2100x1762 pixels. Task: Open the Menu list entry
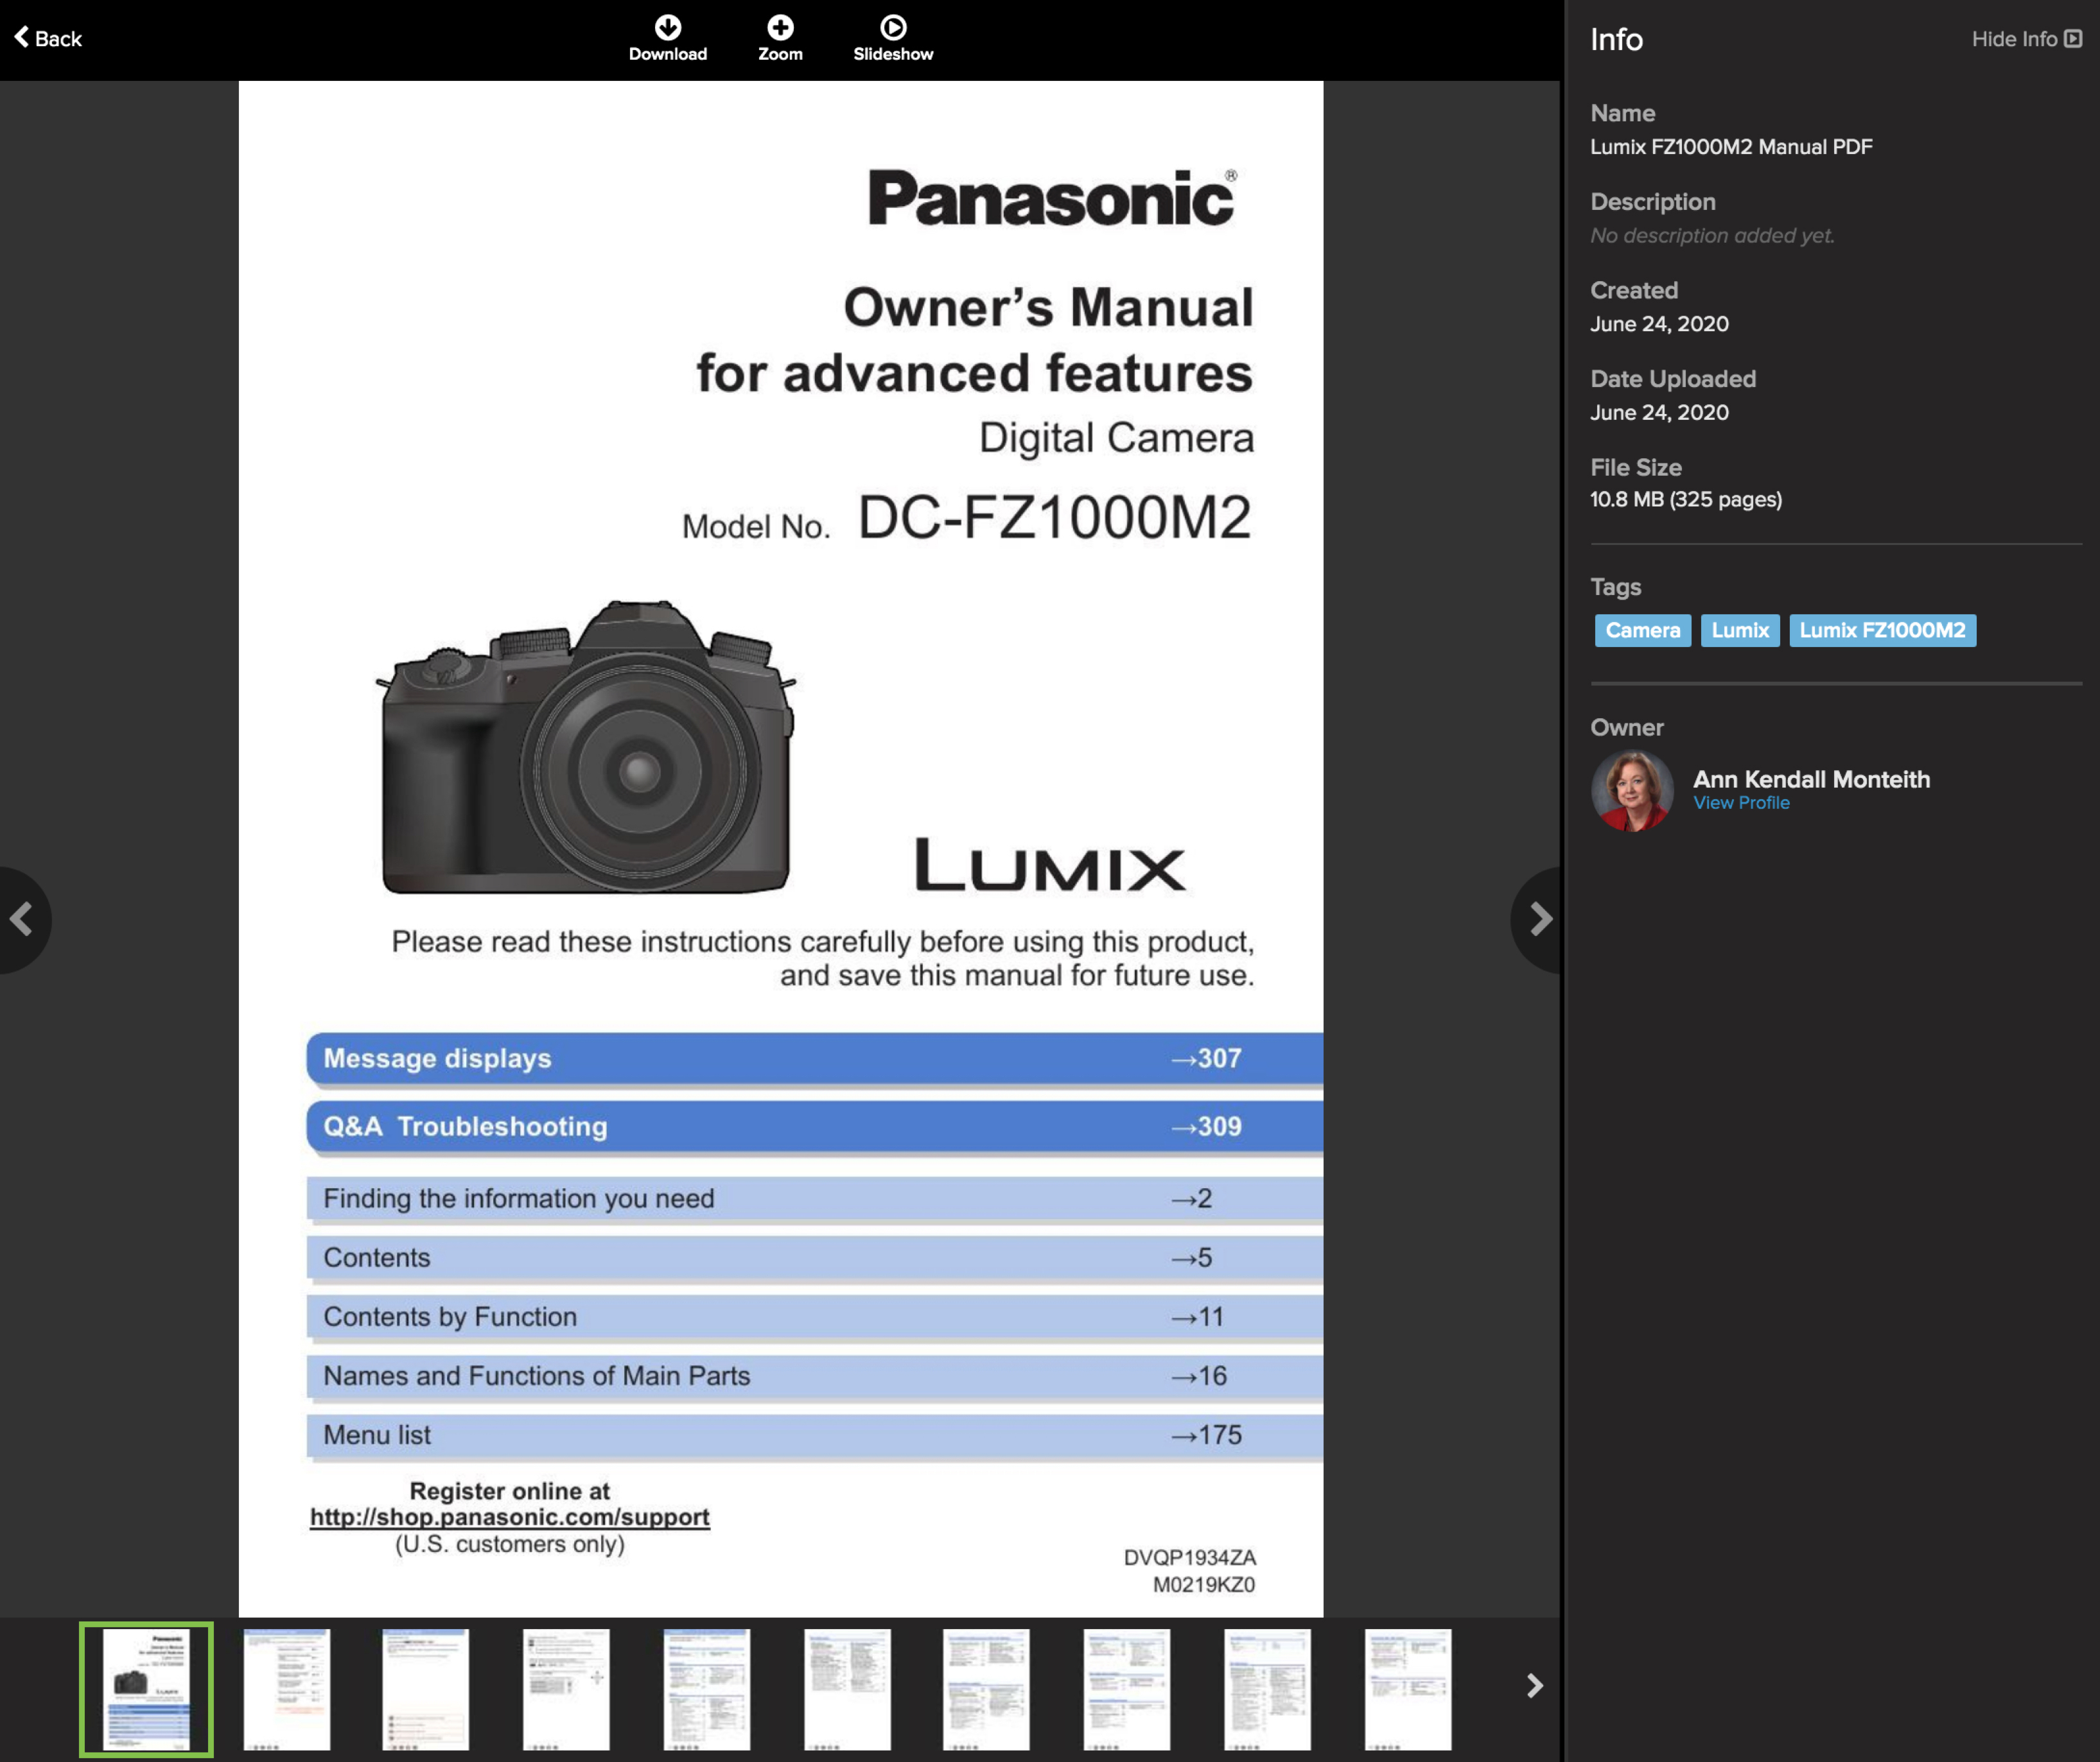tap(814, 1434)
